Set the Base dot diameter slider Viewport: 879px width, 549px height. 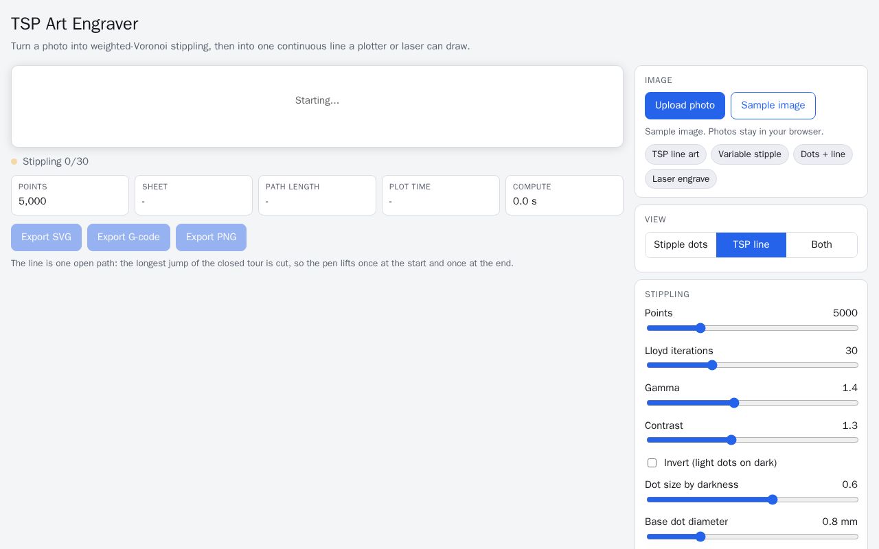point(752,537)
